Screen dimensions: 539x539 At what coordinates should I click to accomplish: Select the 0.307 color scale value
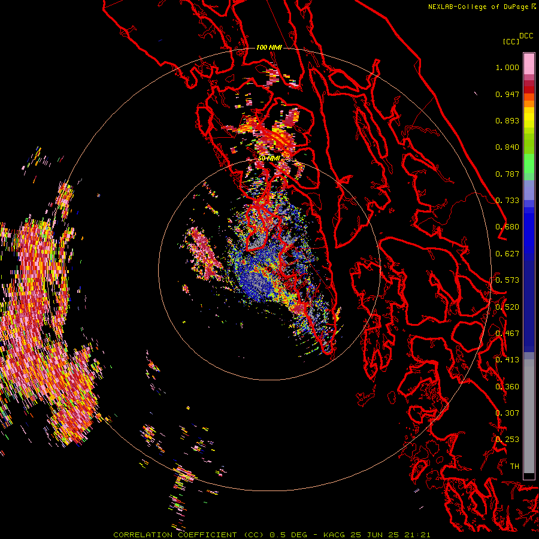pos(507,413)
